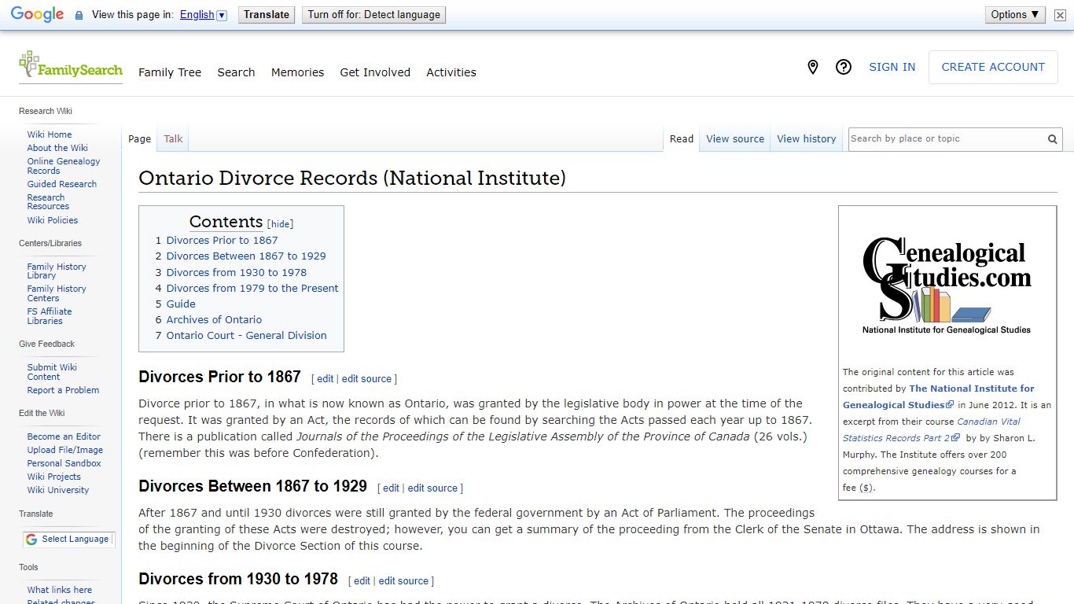The width and height of the screenshot is (1074, 604).
Task: Click edit for Divorces Between 1867 to 1929
Action: (391, 488)
